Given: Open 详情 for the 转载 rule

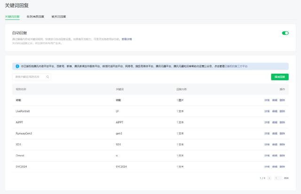Looking at the screenshot, I should tap(267, 100).
